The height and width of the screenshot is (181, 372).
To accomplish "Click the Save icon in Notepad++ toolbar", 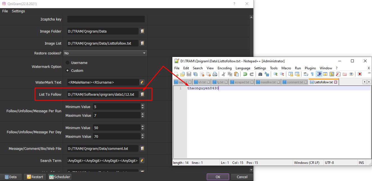I will pyautogui.click(x=189, y=74).
